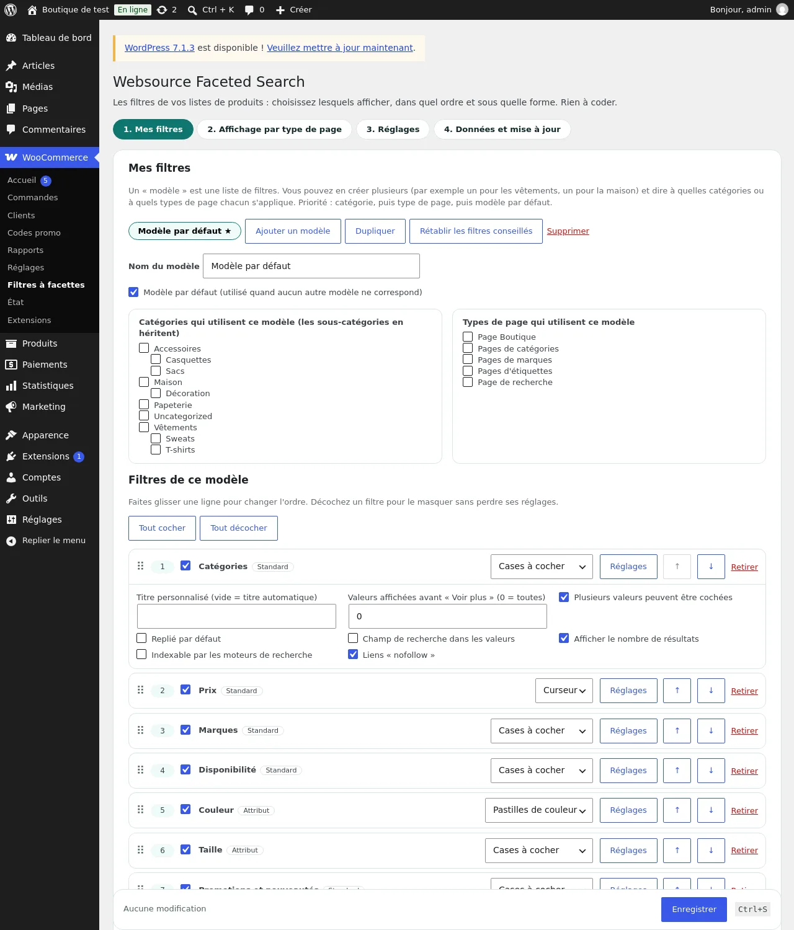Move the Prix filter up with the arrow
The image size is (794, 930).
coord(677,691)
